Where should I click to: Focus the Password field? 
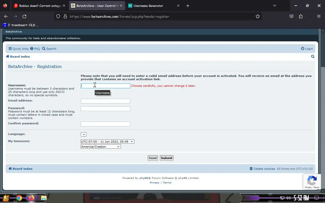tap(105, 109)
